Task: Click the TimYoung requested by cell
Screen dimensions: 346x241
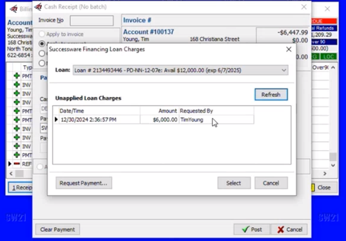Action: coord(216,120)
